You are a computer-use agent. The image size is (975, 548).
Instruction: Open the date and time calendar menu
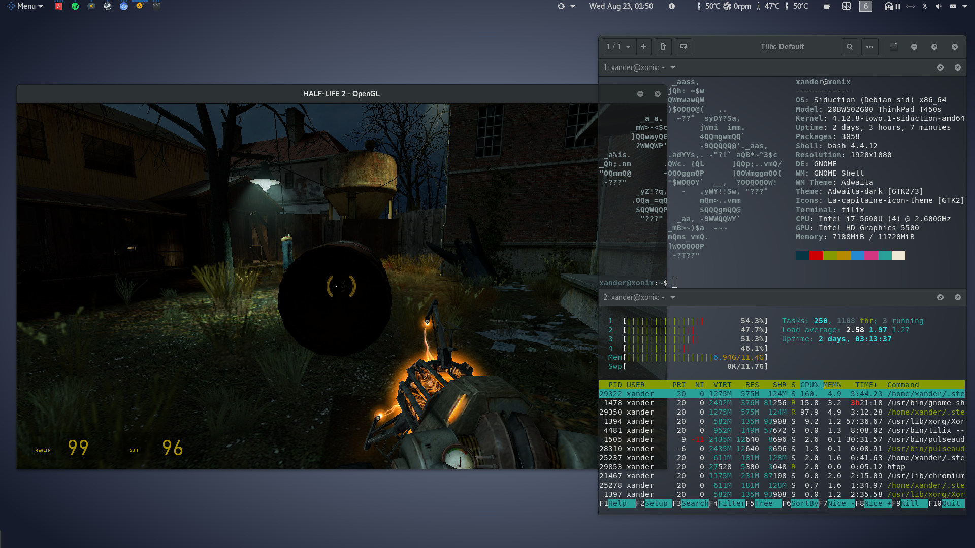pos(621,6)
